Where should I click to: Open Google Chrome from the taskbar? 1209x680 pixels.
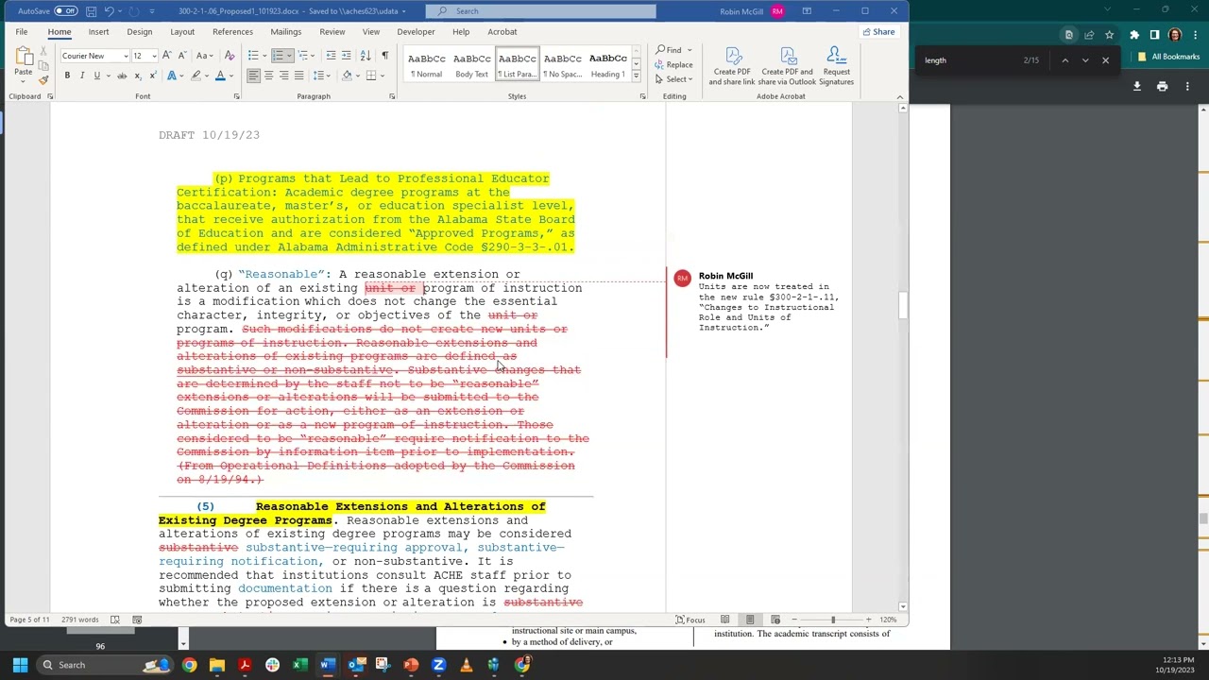pos(190,665)
